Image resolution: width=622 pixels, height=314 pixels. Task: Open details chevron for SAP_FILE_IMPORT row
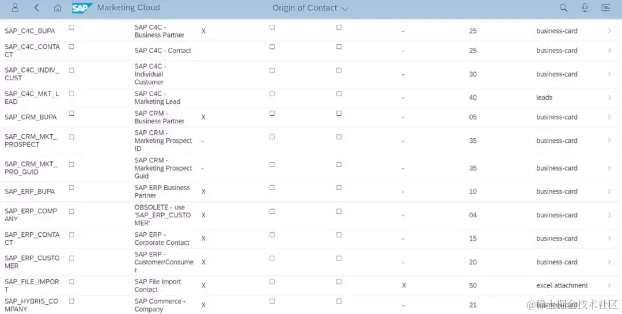coord(609,285)
